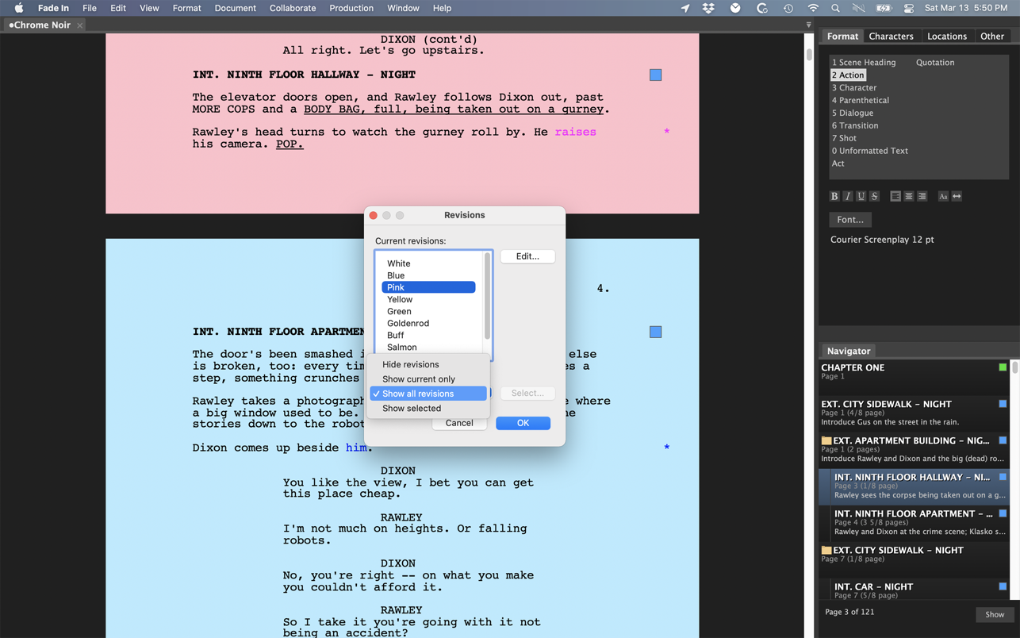Pick 'Show selected' revisions option
This screenshot has width=1020, height=638.
[411, 409]
